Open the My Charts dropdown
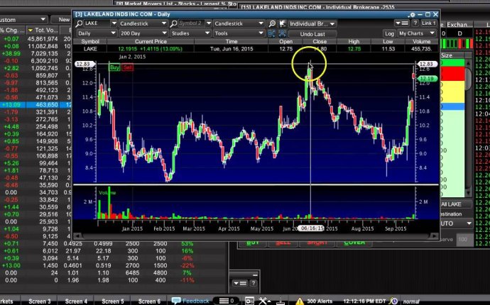This screenshot has height=305, width=490. click(x=417, y=33)
